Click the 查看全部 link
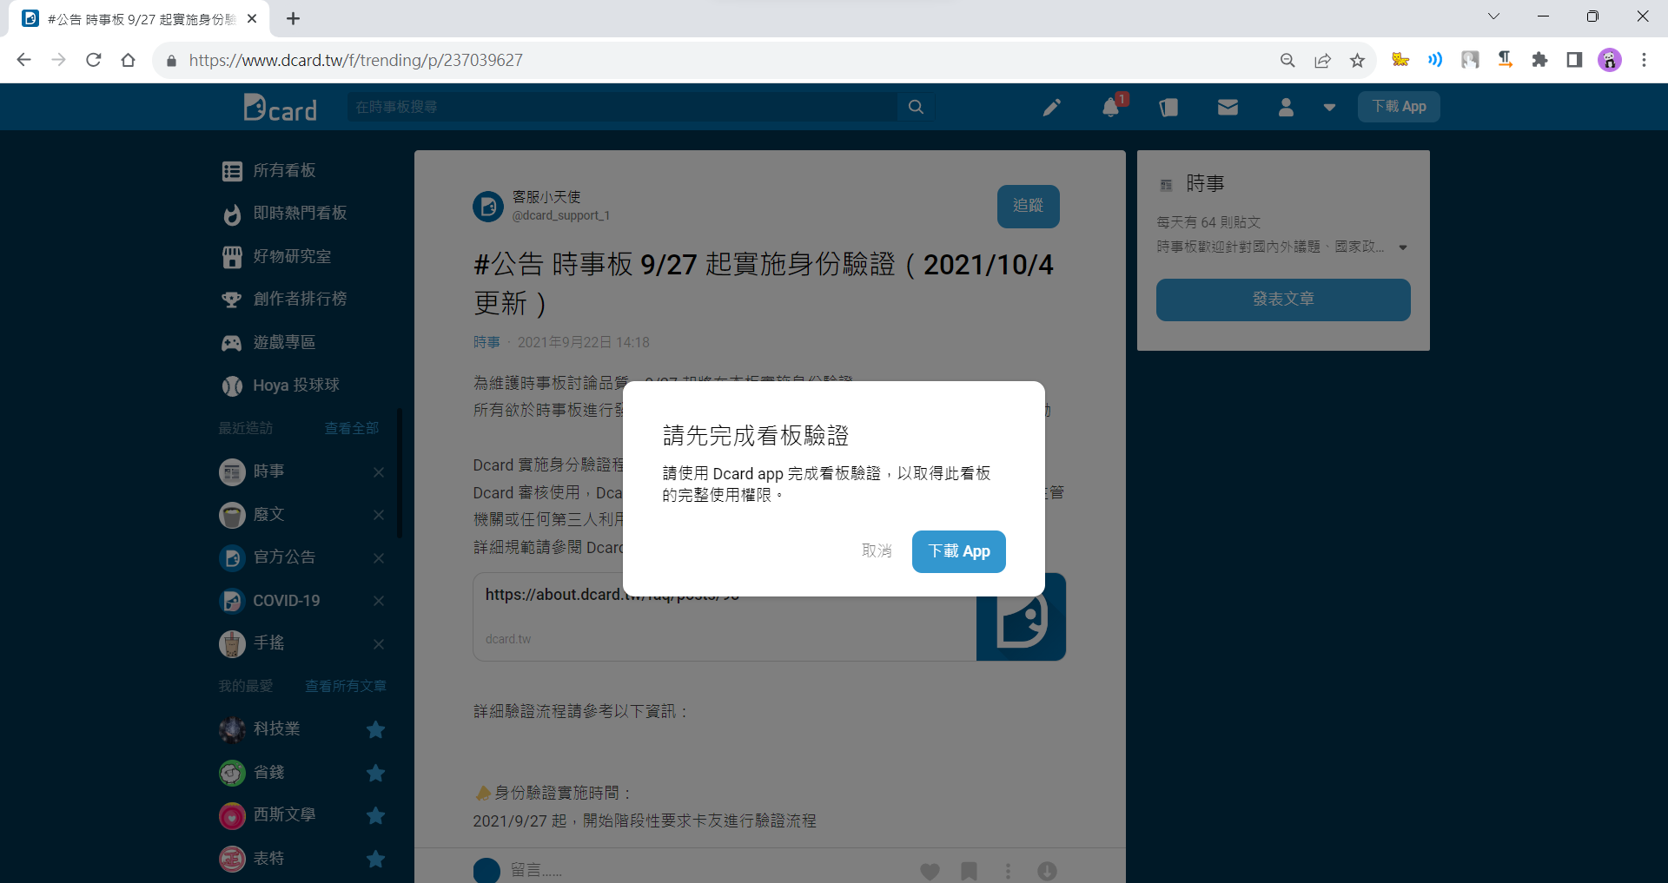This screenshot has width=1668, height=883. [351, 428]
